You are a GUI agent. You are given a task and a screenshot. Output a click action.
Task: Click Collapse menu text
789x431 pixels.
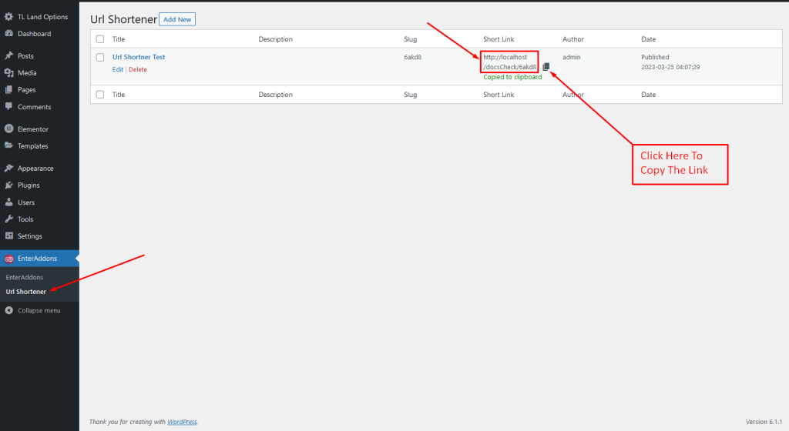pyautogui.click(x=39, y=310)
